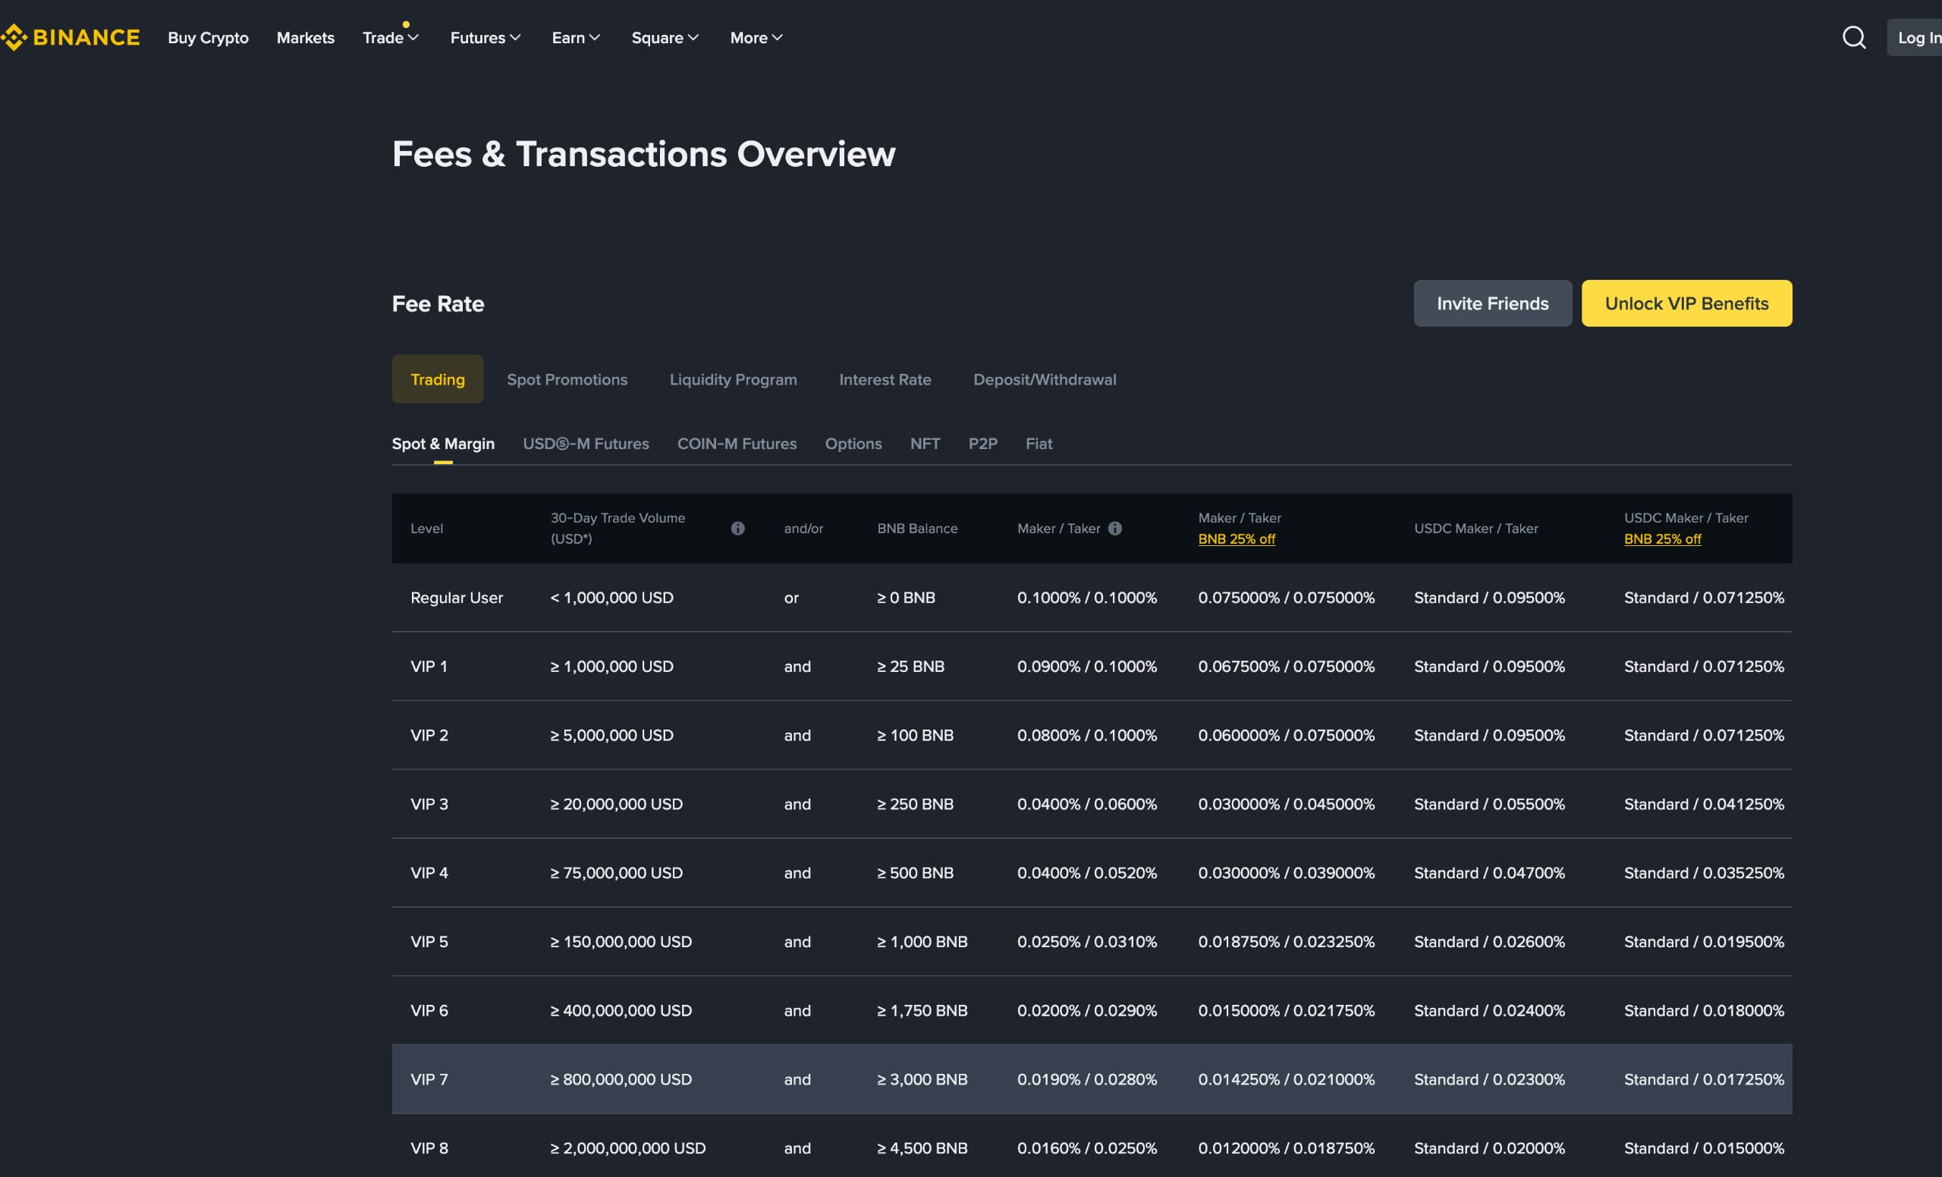
Task: Switch to USDⓈ-M Futures fee rates
Action: click(586, 444)
